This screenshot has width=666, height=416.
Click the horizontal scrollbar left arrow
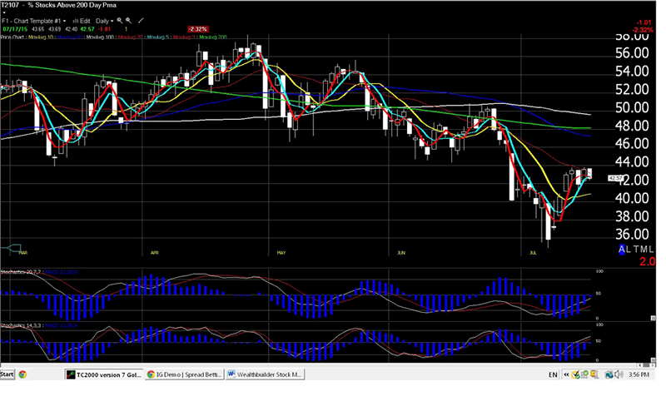tap(640, 365)
